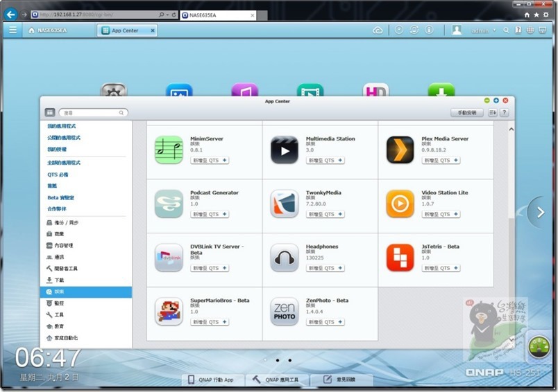The width and height of the screenshot is (558, 392).
Task: Add Podcast Generator to QTS
Action: pos(210,215)
